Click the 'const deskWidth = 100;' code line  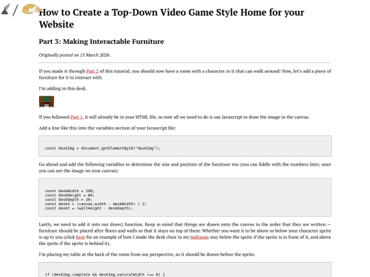[x=70, y=191]
